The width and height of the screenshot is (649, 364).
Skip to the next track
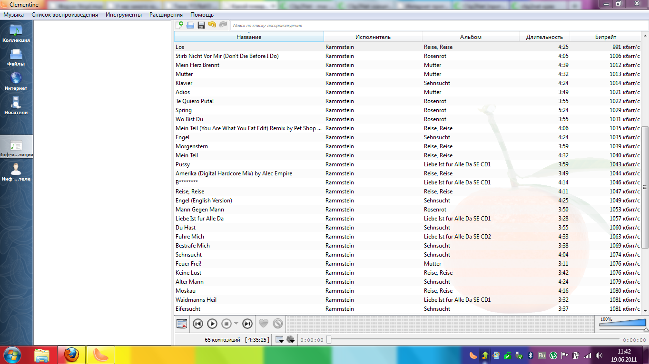coord(247,323)
